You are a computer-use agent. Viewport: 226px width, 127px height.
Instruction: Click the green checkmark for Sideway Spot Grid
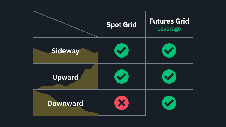coord(122,50)
